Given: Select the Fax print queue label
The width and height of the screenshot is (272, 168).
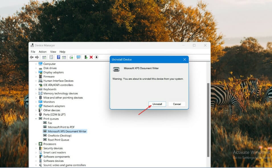Looking at the screenshot, I should click(x=50, y=123).
